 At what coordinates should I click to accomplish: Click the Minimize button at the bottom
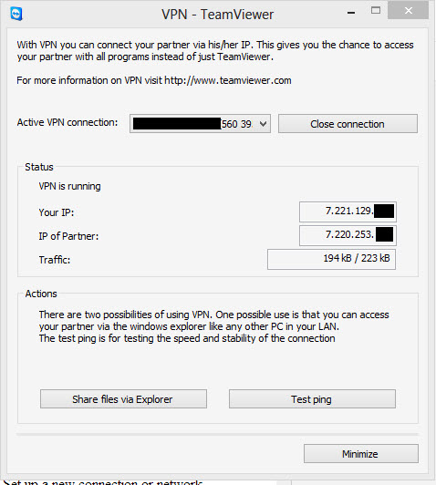[x=361, y=454]
